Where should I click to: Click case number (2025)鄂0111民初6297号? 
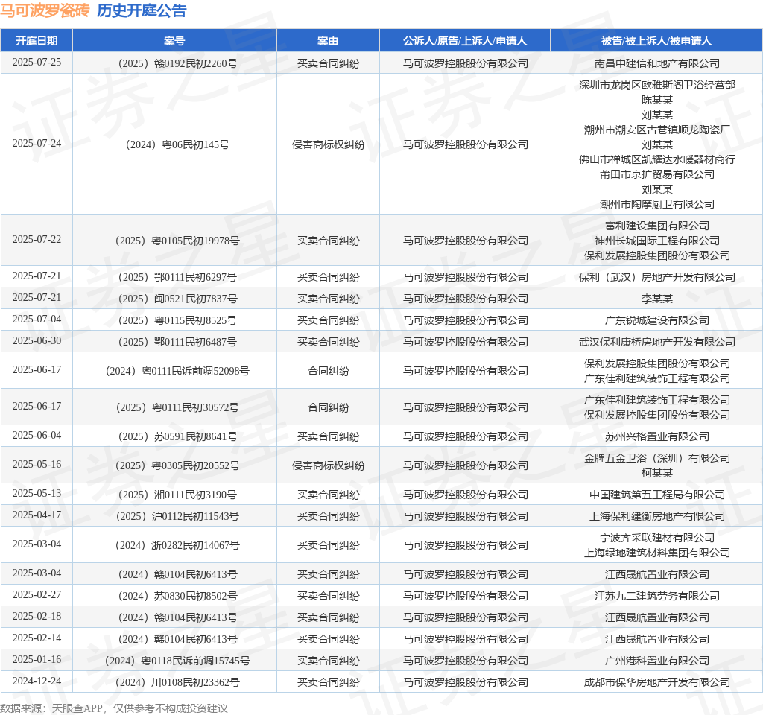pos(177,277)
